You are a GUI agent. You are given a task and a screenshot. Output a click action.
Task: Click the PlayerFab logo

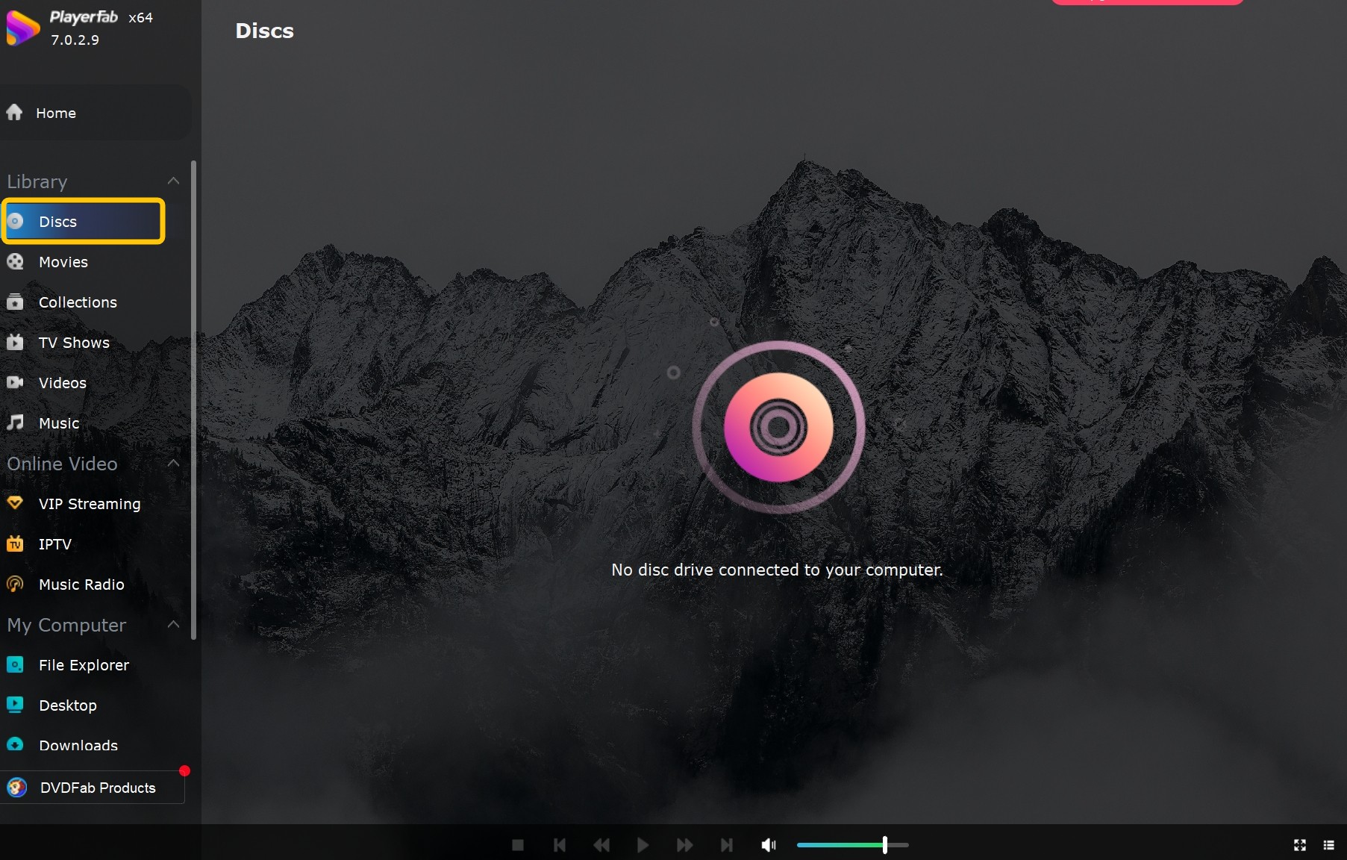[x=22, y=28]
